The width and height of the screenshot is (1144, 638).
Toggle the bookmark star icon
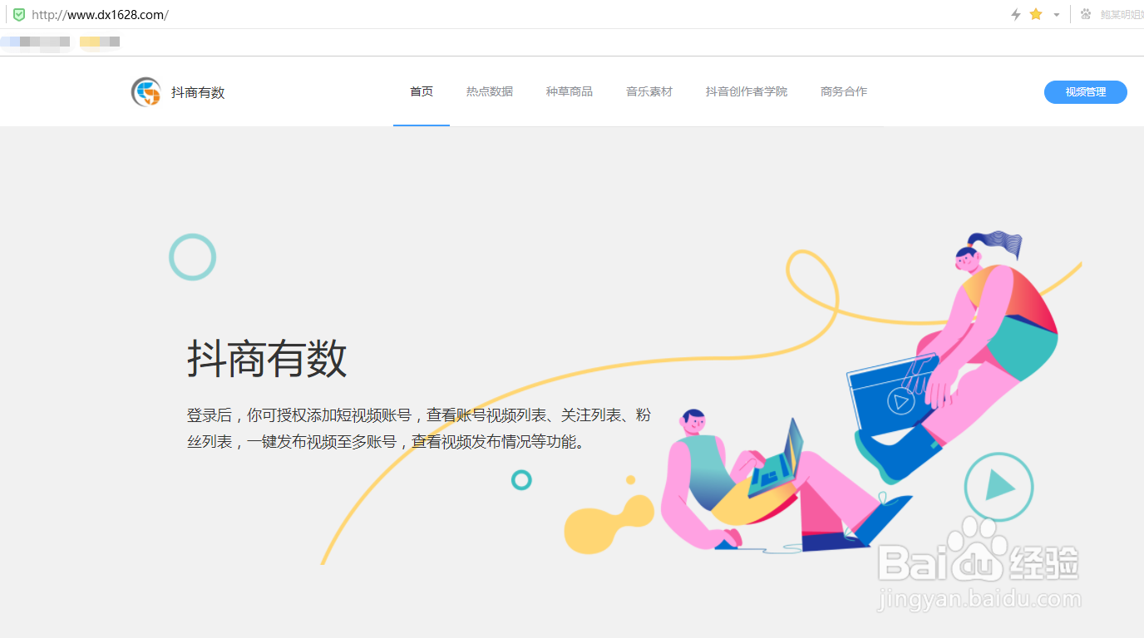(1035, 14)
